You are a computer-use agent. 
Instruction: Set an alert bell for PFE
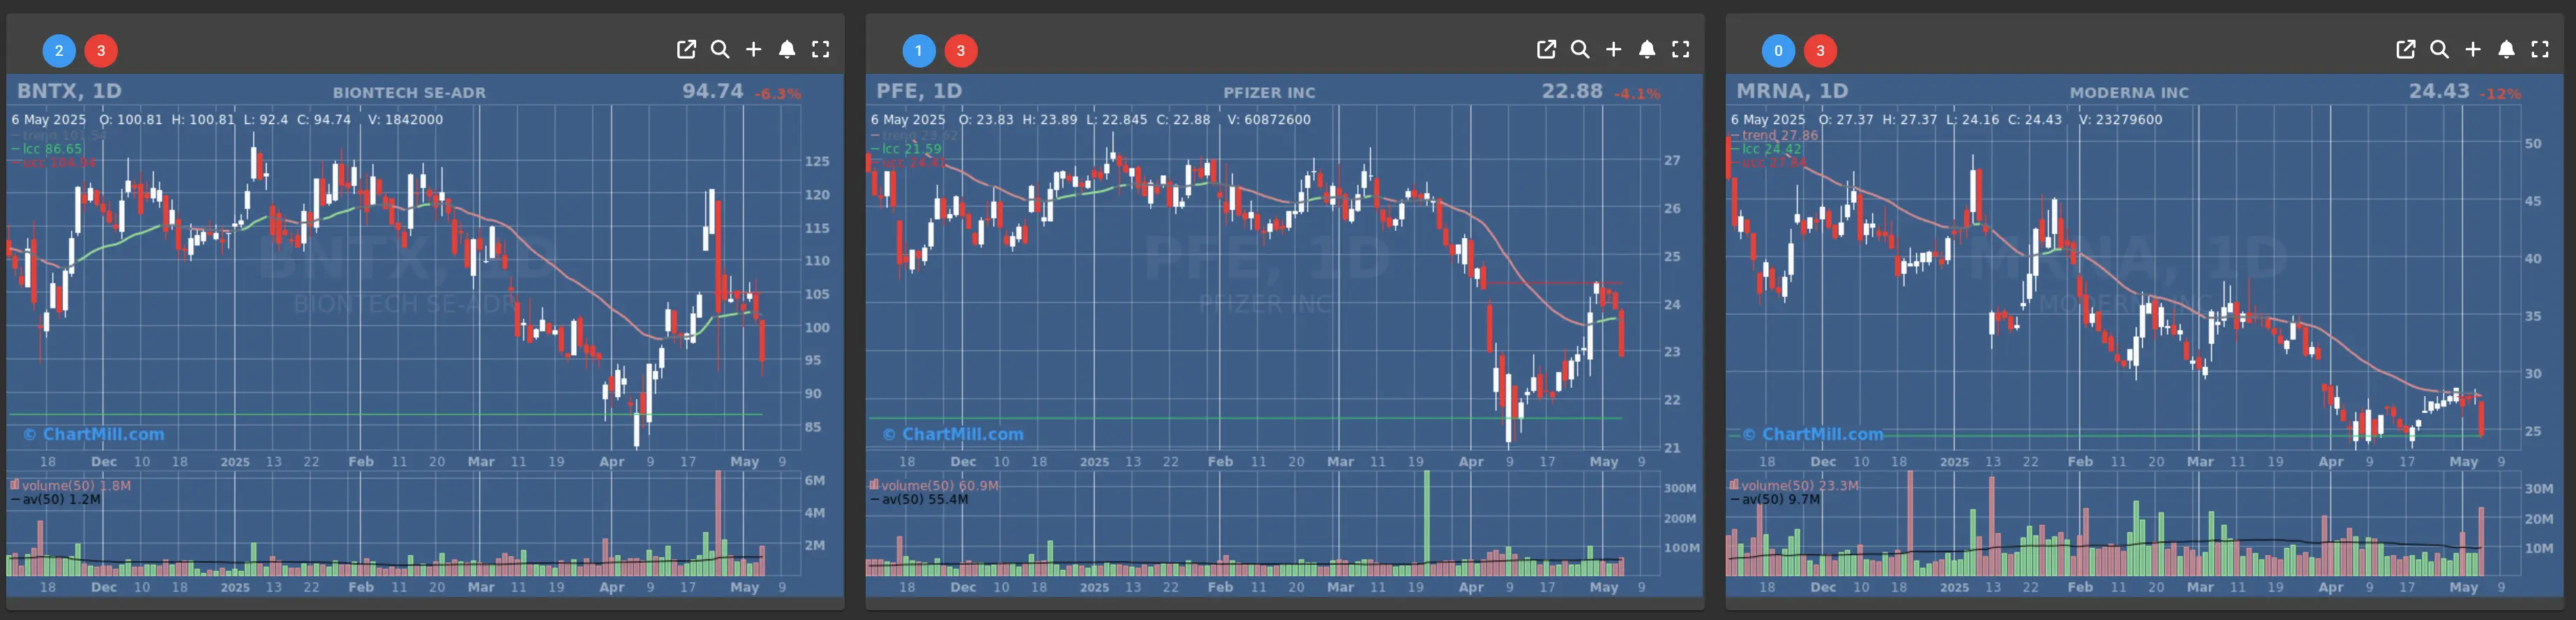(x=1647, y=49)
